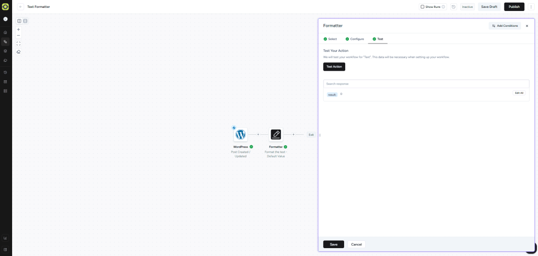Click the Publish button
Image resolution: width=538 pixels, height=256 pixels.
click(x=514, y=7)
